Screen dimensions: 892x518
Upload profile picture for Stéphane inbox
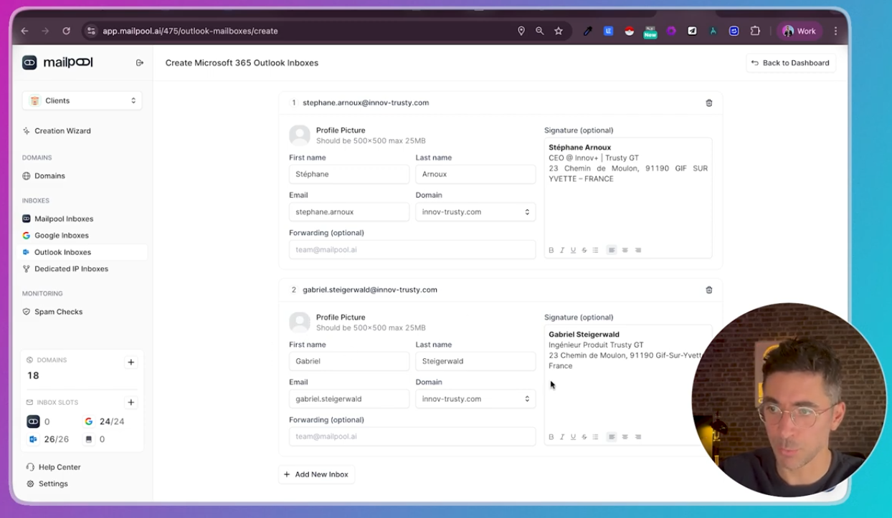coord(300,135)
